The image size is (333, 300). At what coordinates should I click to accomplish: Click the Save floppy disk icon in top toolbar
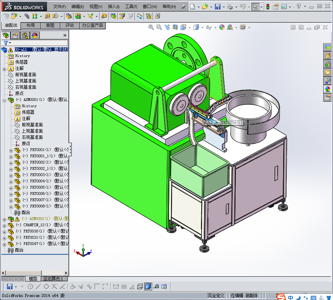point(217,7)
